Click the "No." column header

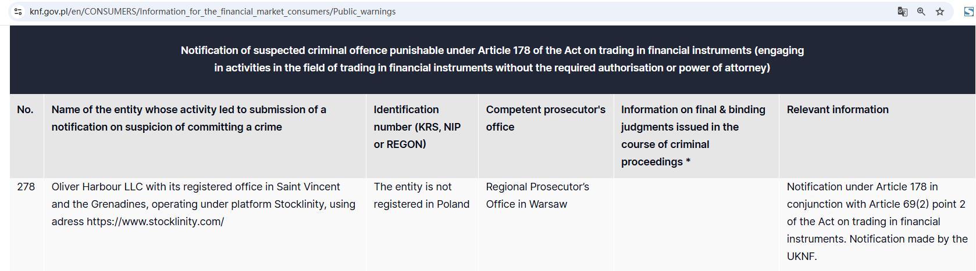coord(25,110)
